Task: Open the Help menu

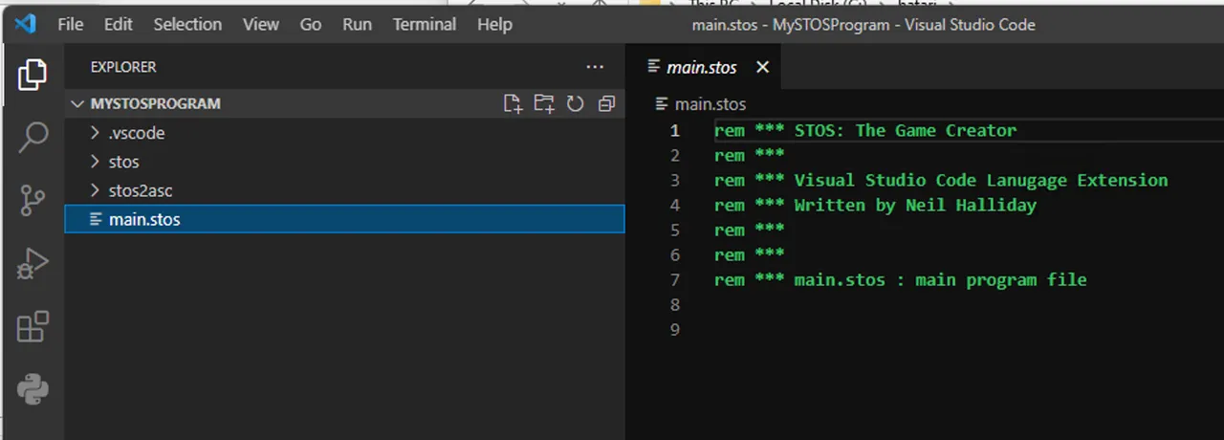Action: point(494,25)
